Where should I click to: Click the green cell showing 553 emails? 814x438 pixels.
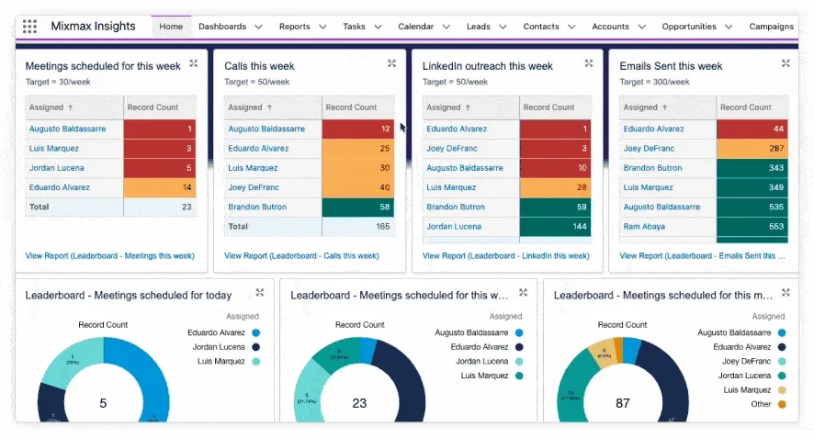[752, 227]
